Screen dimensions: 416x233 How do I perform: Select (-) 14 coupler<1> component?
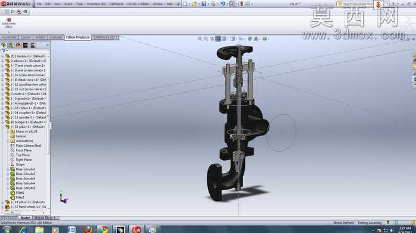pyautogui.click(x=26, y=113)
